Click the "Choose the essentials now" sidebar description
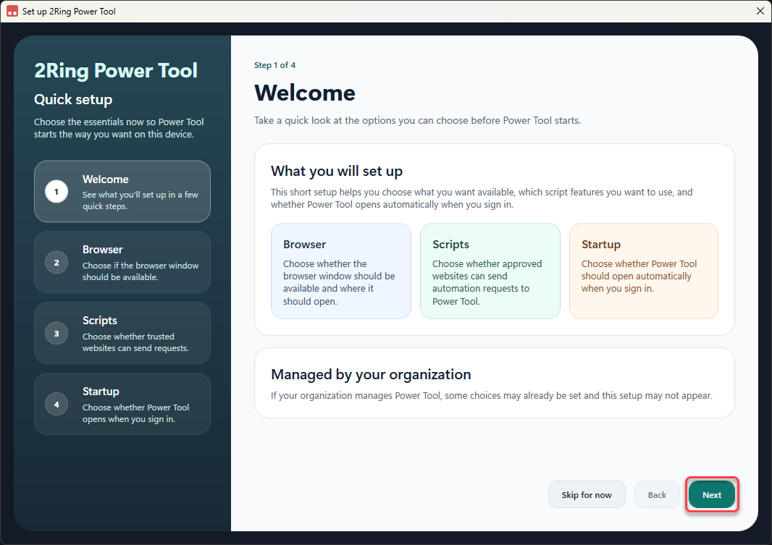772x545 pixels. coord(119,128)
